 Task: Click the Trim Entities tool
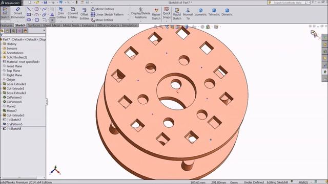[61, 12]
